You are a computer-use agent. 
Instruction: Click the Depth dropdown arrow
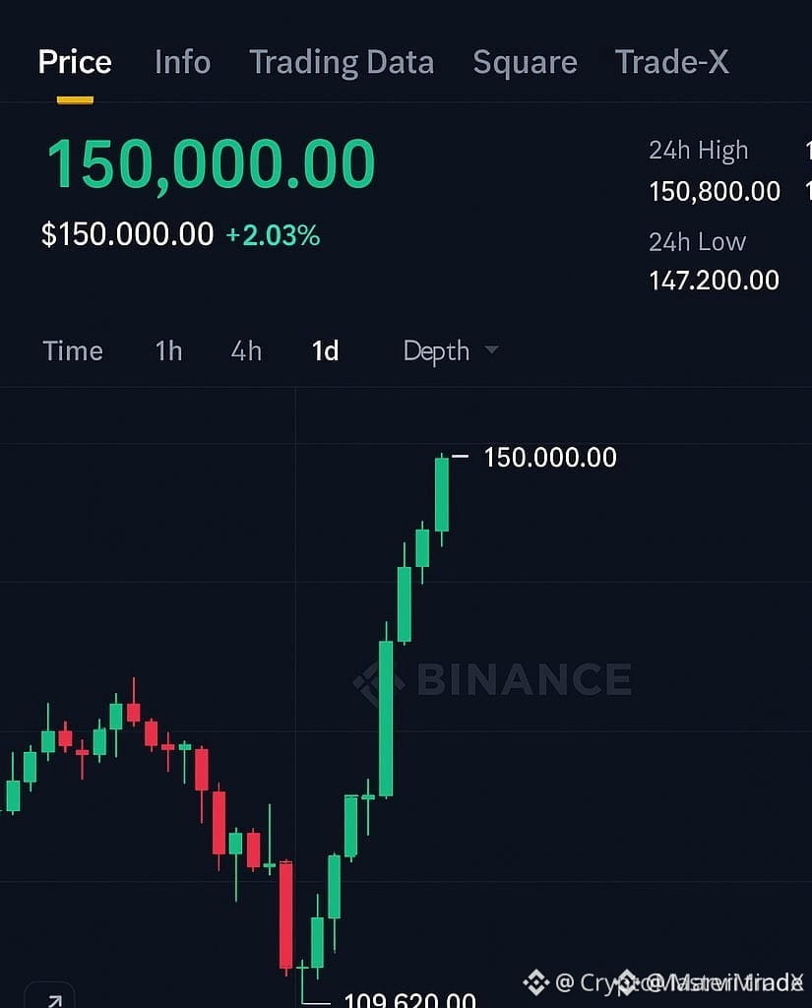(491, 349)
